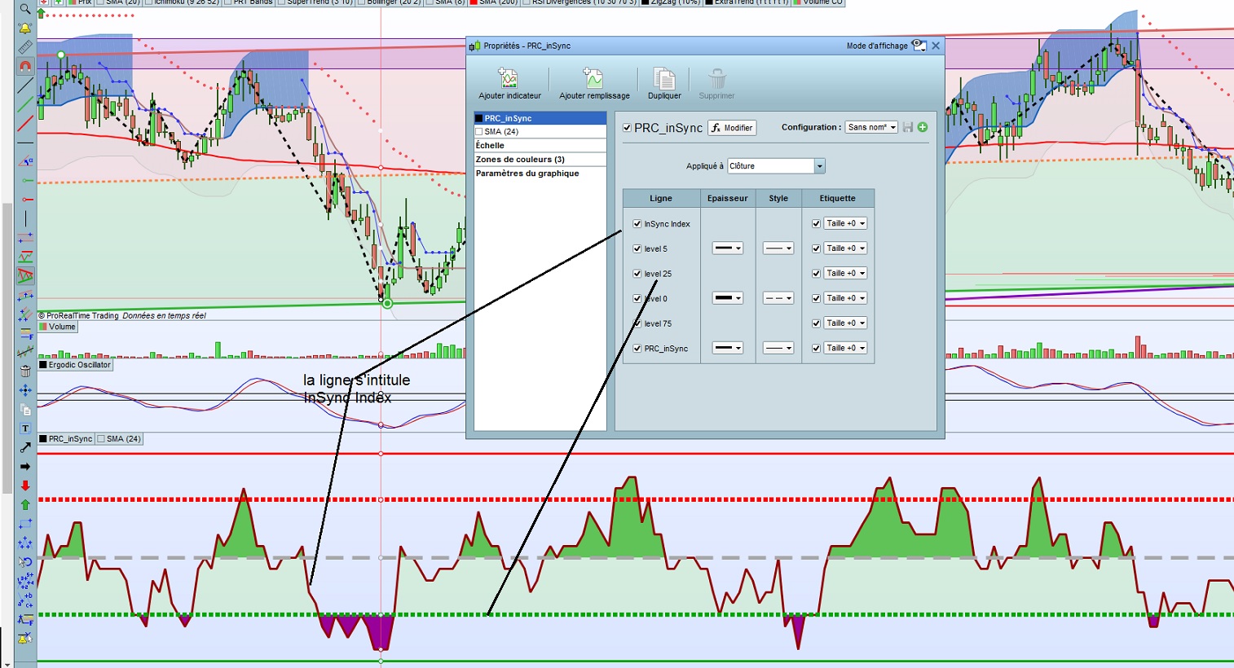This screenshot has height=668, width=1234.
Task: Enable the SMA (24) checkbox in list
Action: click(479, 131)
